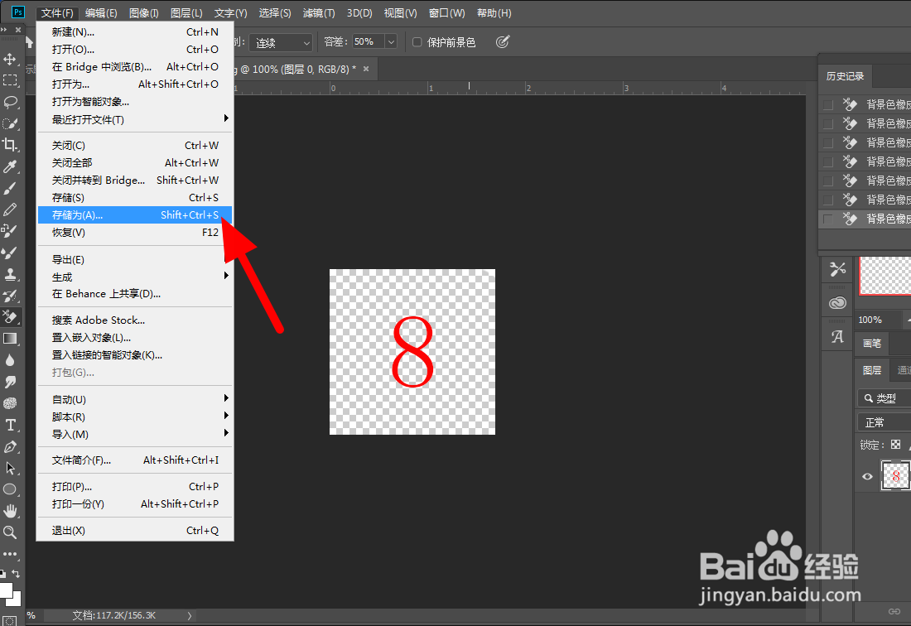Switch to the 画笔 panel tab
911x626 pixels.
pos(871,343)
